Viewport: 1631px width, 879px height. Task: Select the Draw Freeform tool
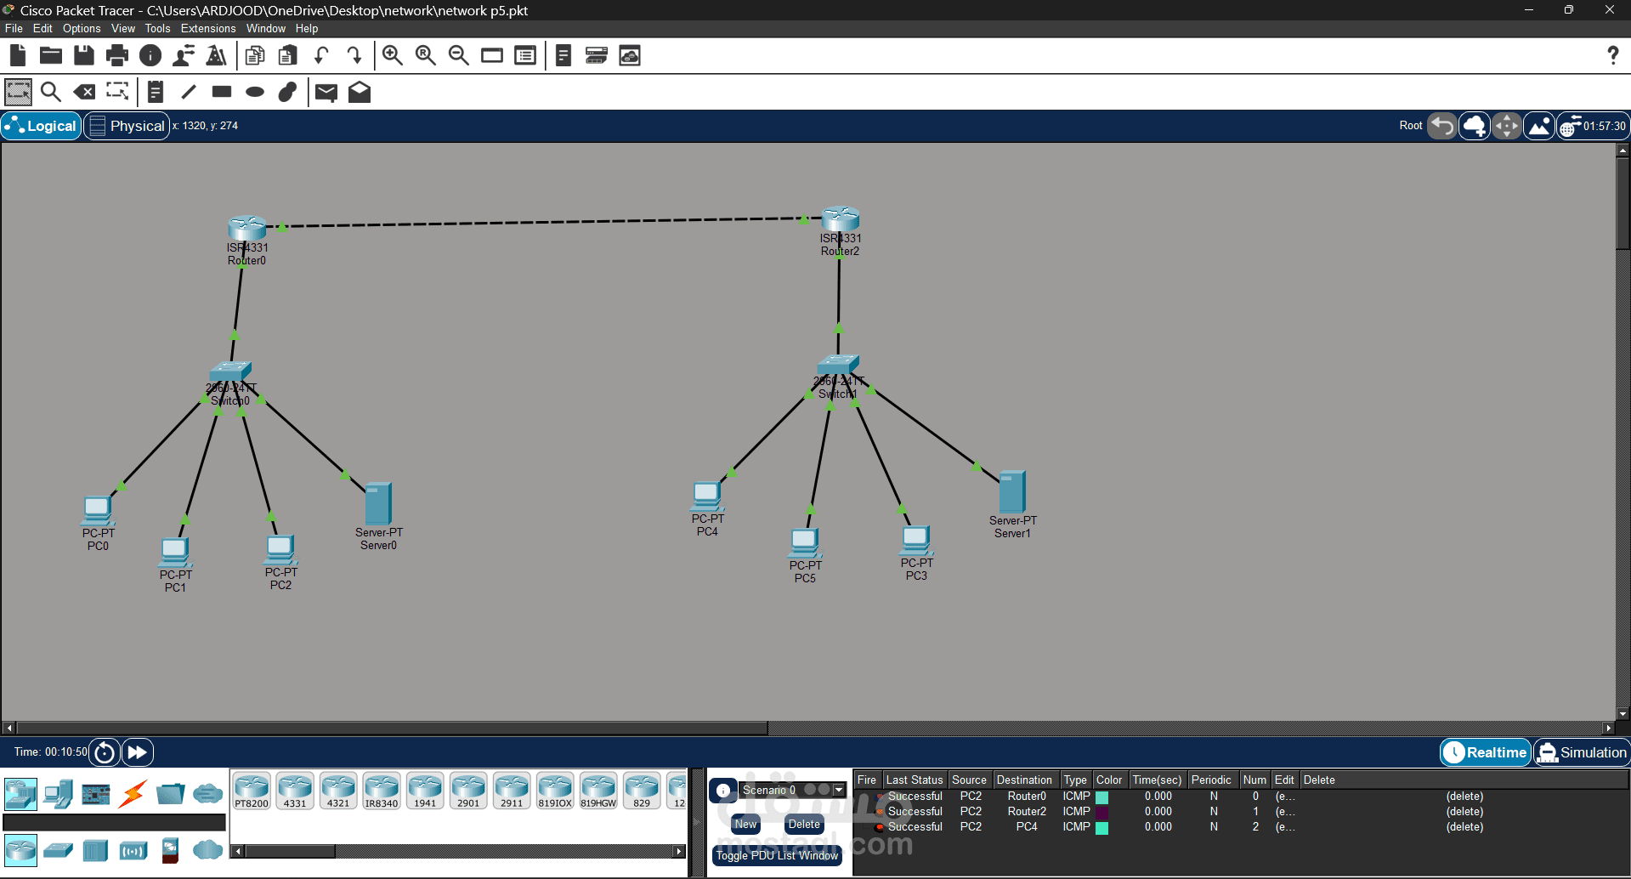[288, 92]
